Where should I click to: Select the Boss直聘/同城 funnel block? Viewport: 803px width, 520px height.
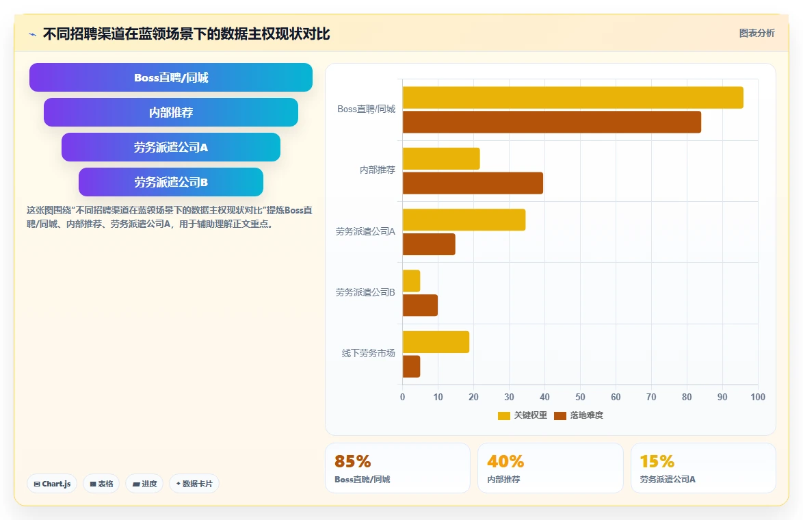click(x=171, y=77)
